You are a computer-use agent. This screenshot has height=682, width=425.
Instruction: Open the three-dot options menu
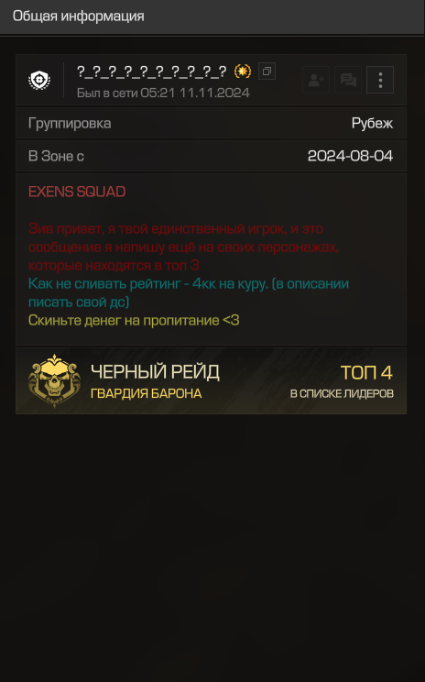click(380, 80)
